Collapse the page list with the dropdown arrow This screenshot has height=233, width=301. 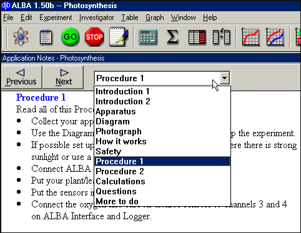click(224, 78)
